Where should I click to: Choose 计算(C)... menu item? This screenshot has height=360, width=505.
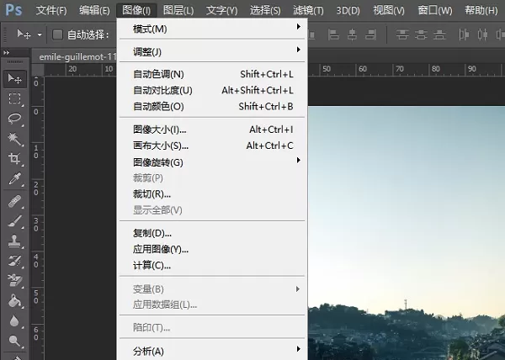point(212,265)
